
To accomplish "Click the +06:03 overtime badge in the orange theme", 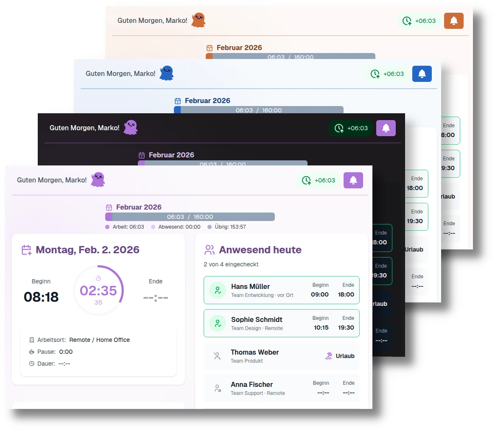I will [x=419, y=21].
